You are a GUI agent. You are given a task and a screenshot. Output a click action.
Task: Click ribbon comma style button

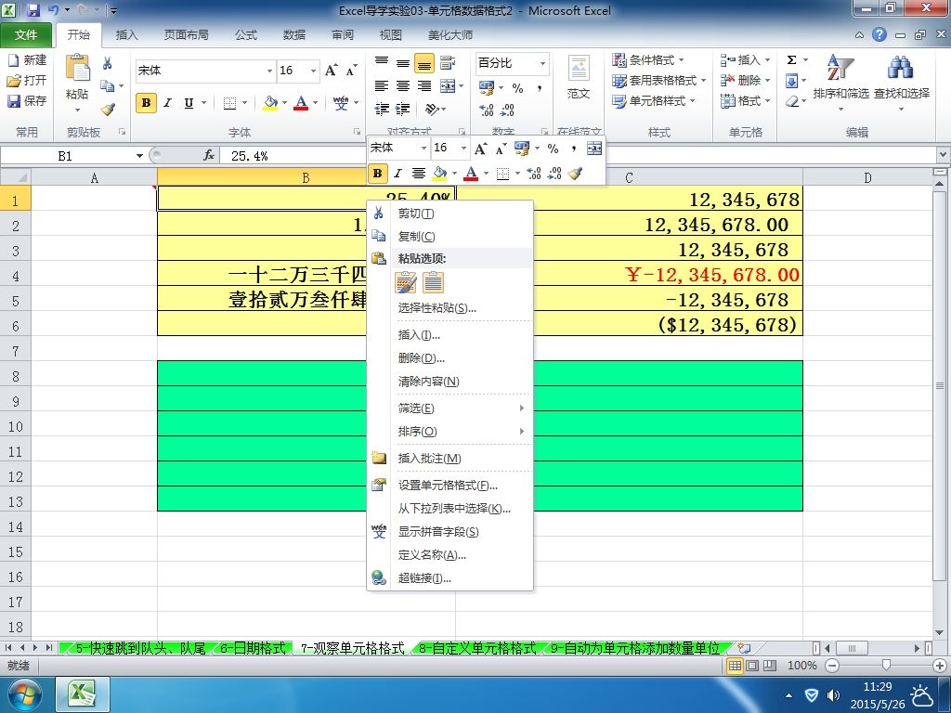(539, 88)
